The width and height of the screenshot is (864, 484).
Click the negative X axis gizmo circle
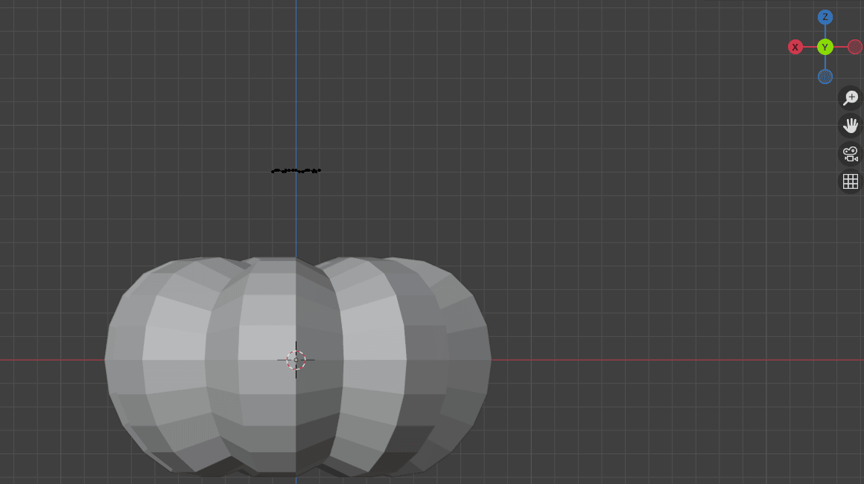pyautogui.click(x=855, y=47)
